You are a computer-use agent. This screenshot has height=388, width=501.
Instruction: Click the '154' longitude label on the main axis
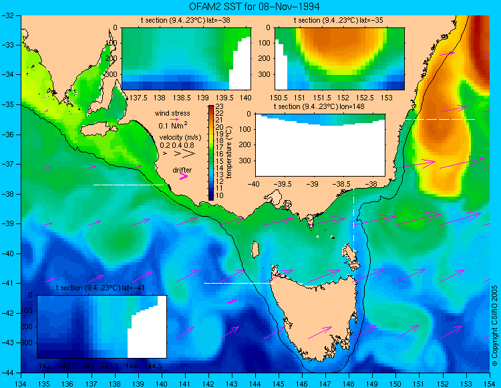point(490,384)
